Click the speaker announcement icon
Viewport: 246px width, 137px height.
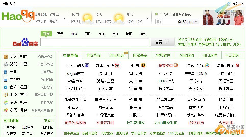[x=157, y=14]
